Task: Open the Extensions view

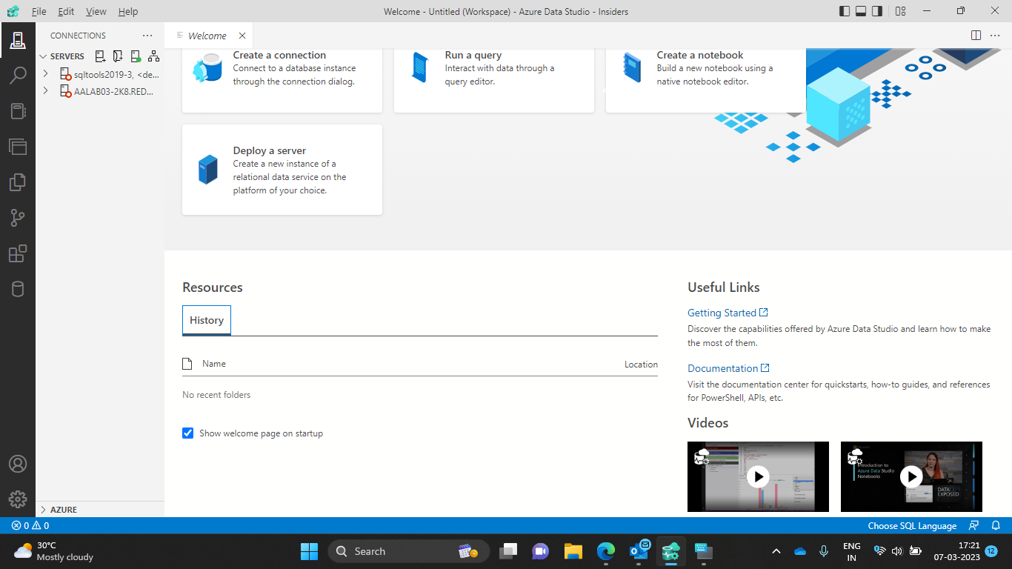Action: click(x=18, y=253)
